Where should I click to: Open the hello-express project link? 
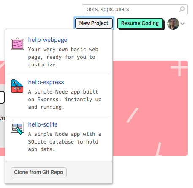46,82
